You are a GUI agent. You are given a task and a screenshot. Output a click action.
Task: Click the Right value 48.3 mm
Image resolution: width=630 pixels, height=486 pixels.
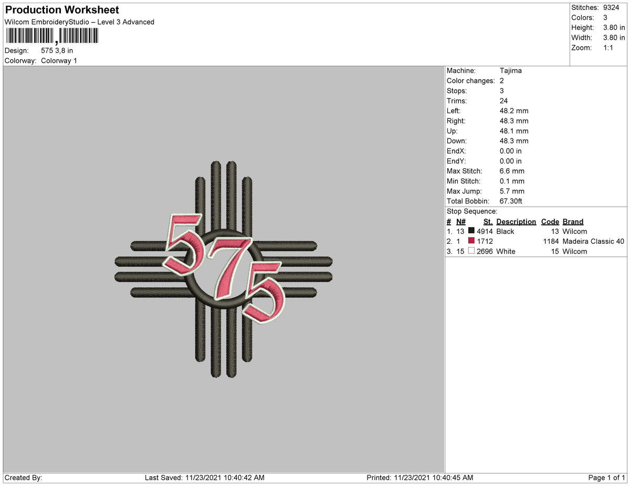tap(514, 121)
